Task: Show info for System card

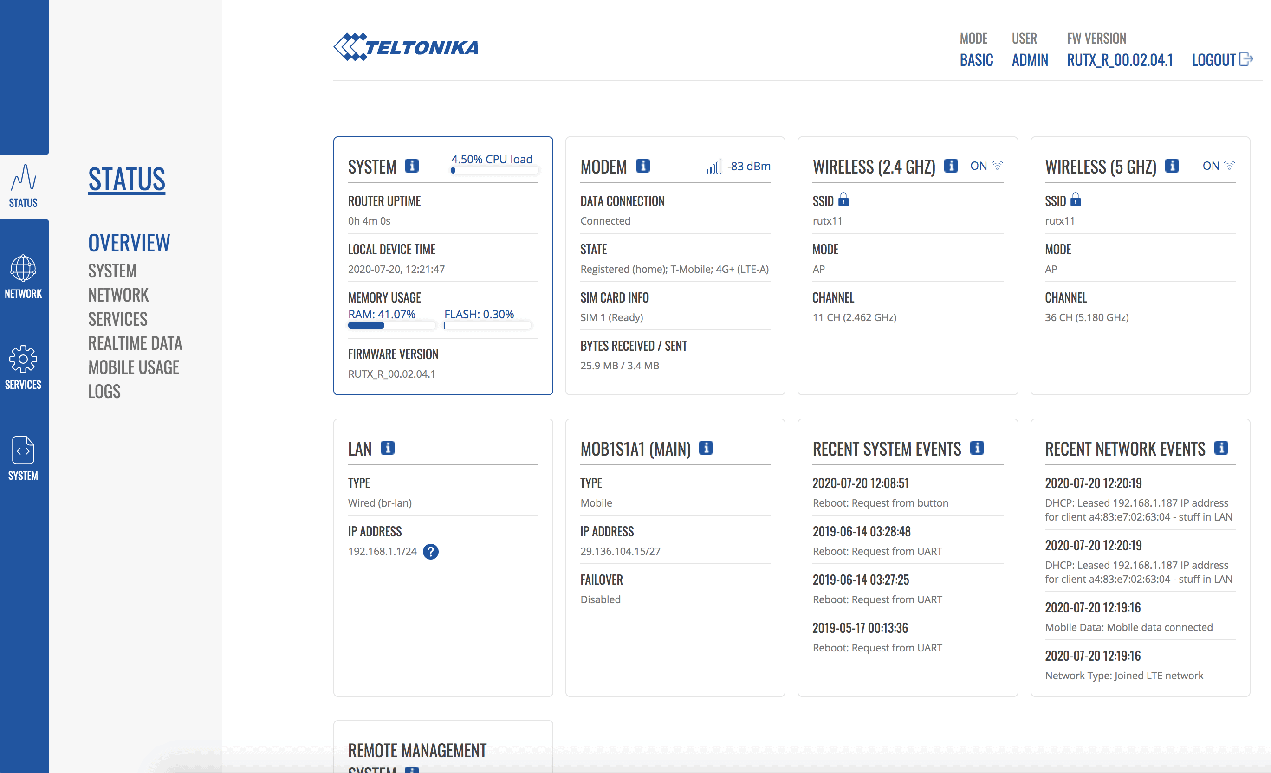Action: (412, 166)
